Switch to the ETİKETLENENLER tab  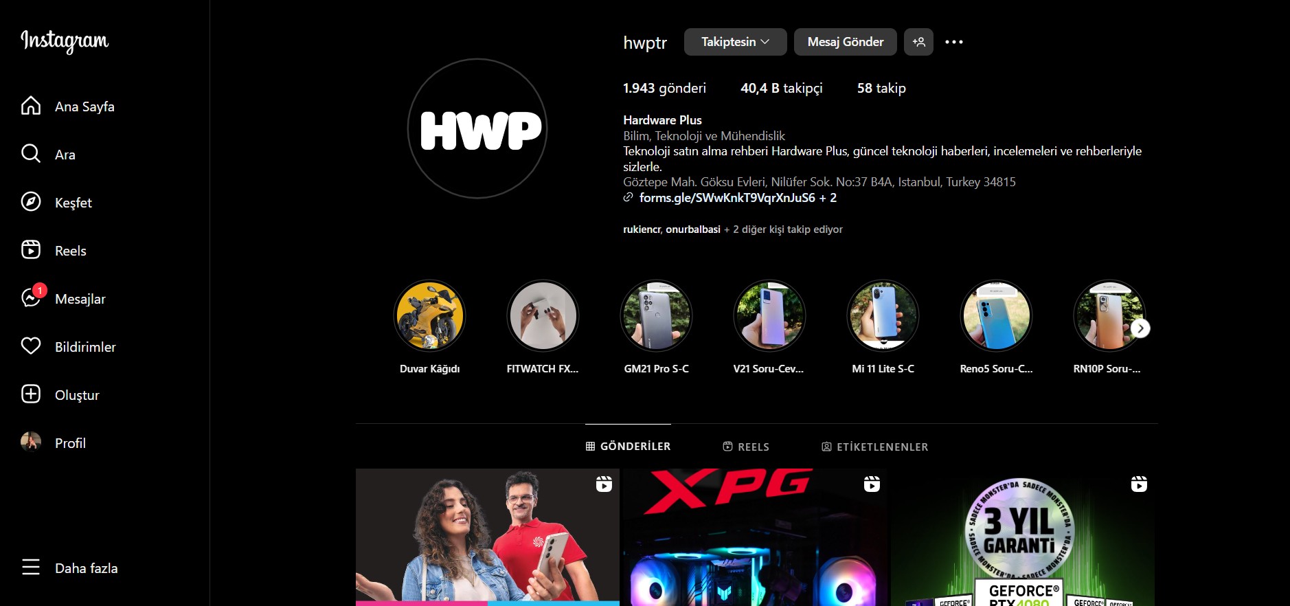[875, 447]
